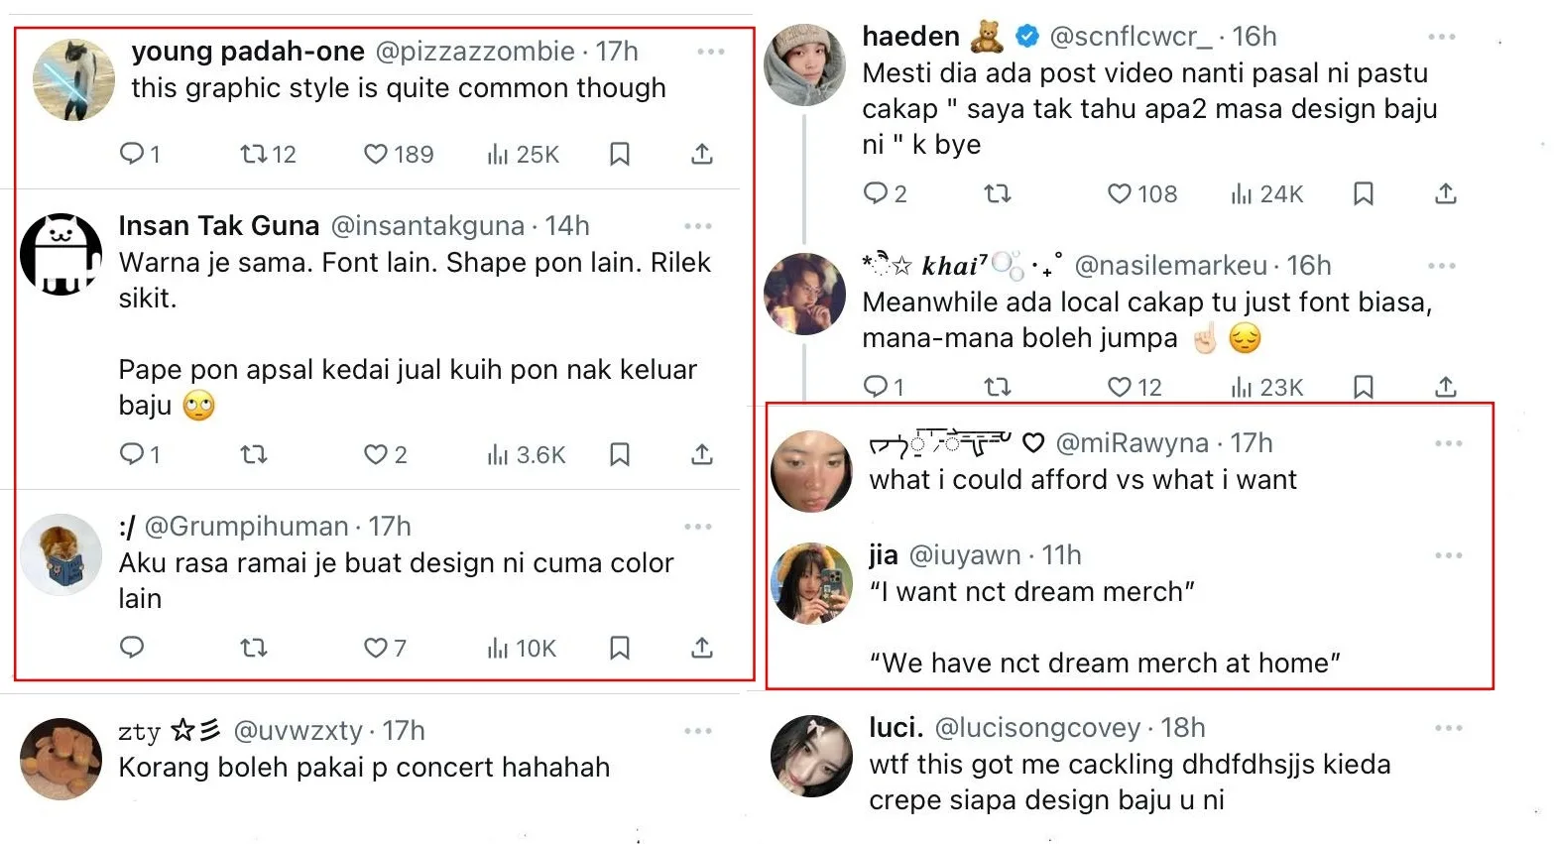Viewport: 1554px width, 844px height.
Task: Visit the @lucisongcovey profile link
Action: click(x=1037, y=728)
